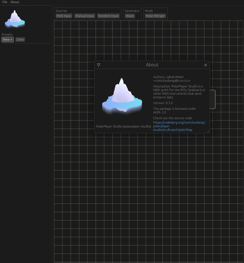Screen dimensions: 244x263
Task: Click the resize grip at the dialog corner
Action: click(x=208, y=131)
